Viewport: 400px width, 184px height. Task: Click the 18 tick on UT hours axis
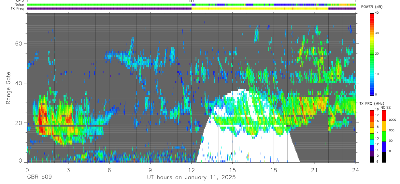click(274, 170)
